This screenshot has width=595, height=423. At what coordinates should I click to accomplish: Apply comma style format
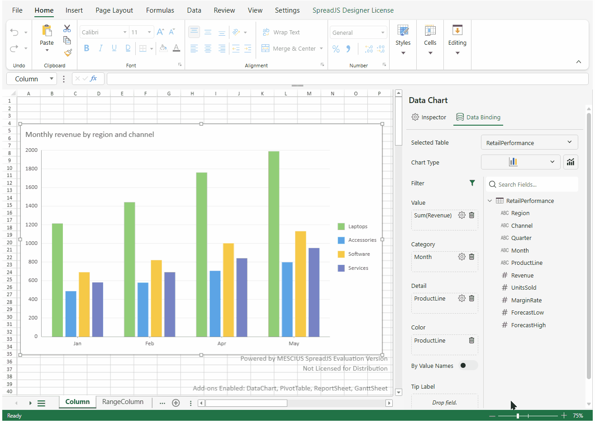348,49
